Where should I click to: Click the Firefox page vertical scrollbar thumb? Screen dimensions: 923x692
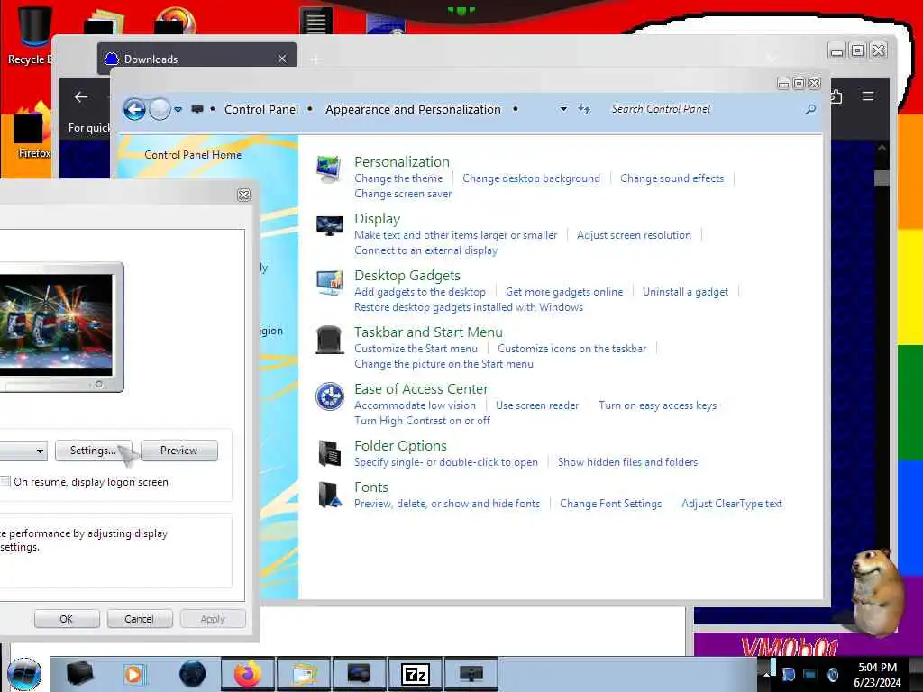[882, 178]
